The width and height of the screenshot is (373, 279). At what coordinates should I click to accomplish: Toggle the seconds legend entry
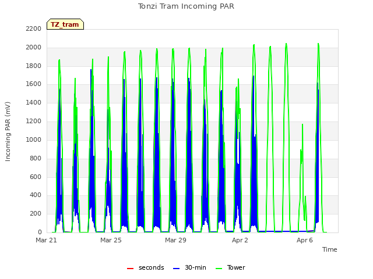pos(145,267)
